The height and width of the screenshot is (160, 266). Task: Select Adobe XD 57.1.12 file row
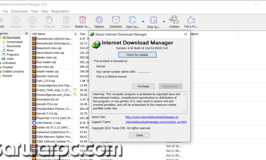pos(54,128)
